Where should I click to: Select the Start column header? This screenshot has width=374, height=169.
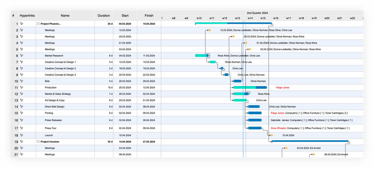click(125, 16)
